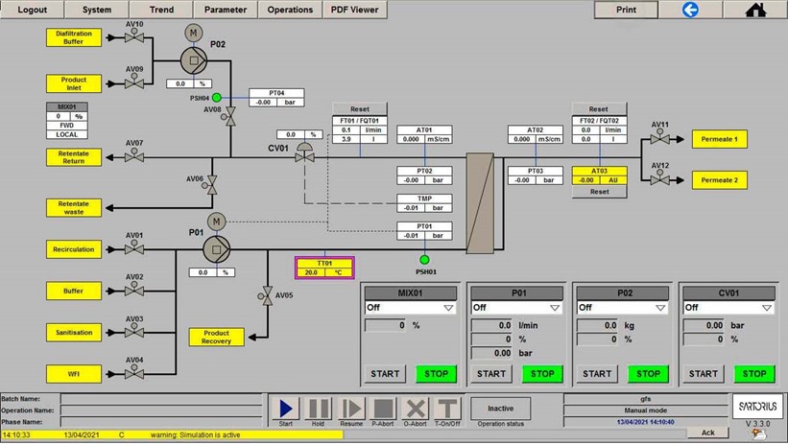Expand the CV01 mode dropdown

(x=766, y=308)
